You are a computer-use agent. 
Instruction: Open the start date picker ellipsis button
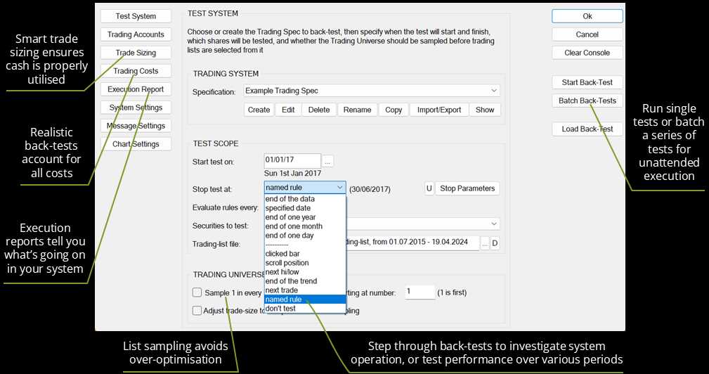point(328,161)
